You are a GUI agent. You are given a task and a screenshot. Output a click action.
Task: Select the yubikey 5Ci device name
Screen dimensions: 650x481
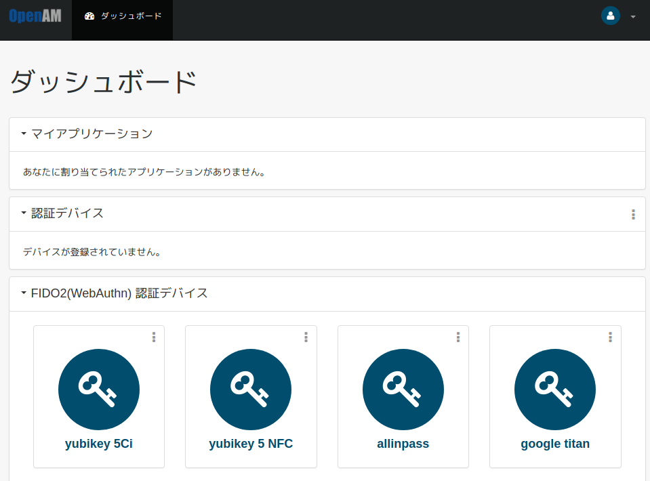[99, 444]
